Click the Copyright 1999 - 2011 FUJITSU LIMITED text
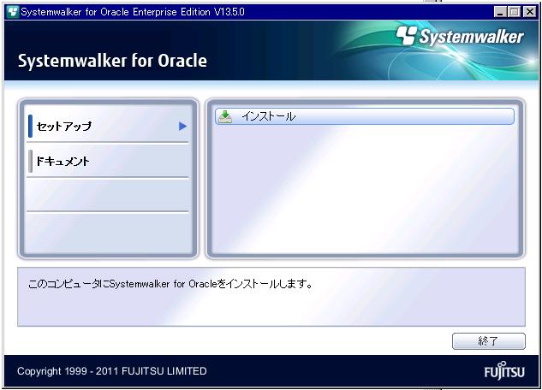The height and width of the screenshot is (390, 542). pos(112,371)
